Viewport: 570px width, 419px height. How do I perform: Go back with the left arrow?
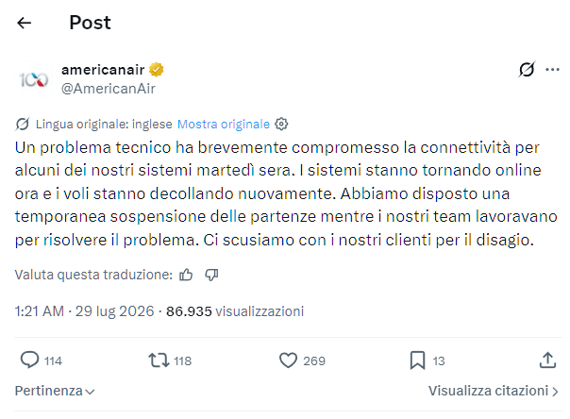[x=24, y=23]
